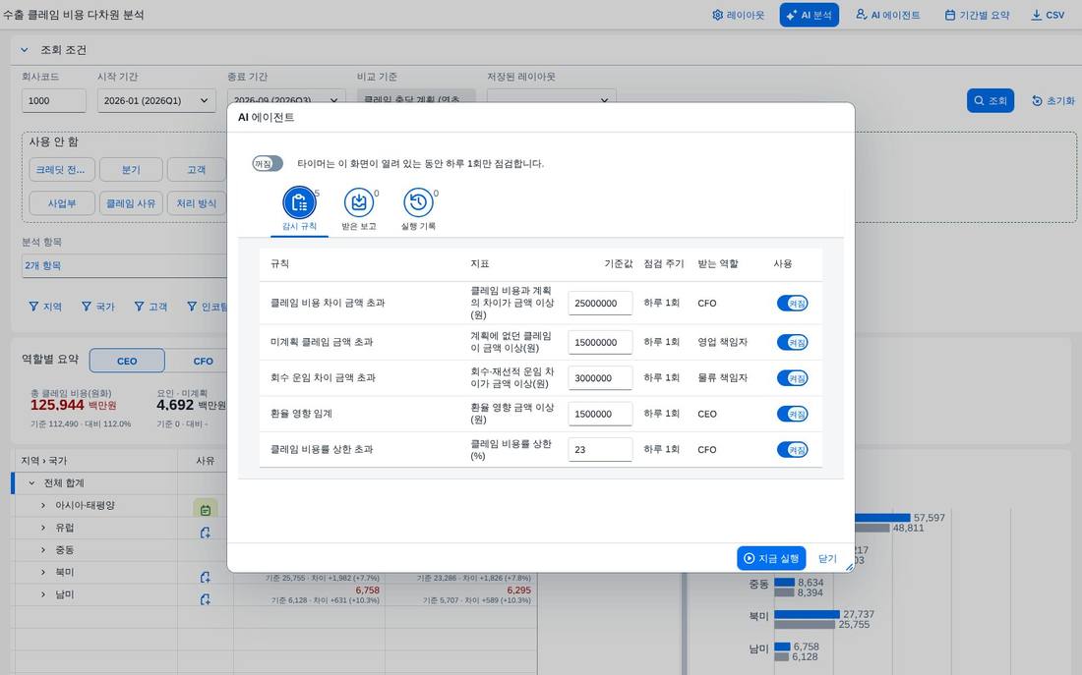This screenshot has width=1082, height=675.
Task: Click the add-reason icon in 유럽 row
Action: [205, 533]
